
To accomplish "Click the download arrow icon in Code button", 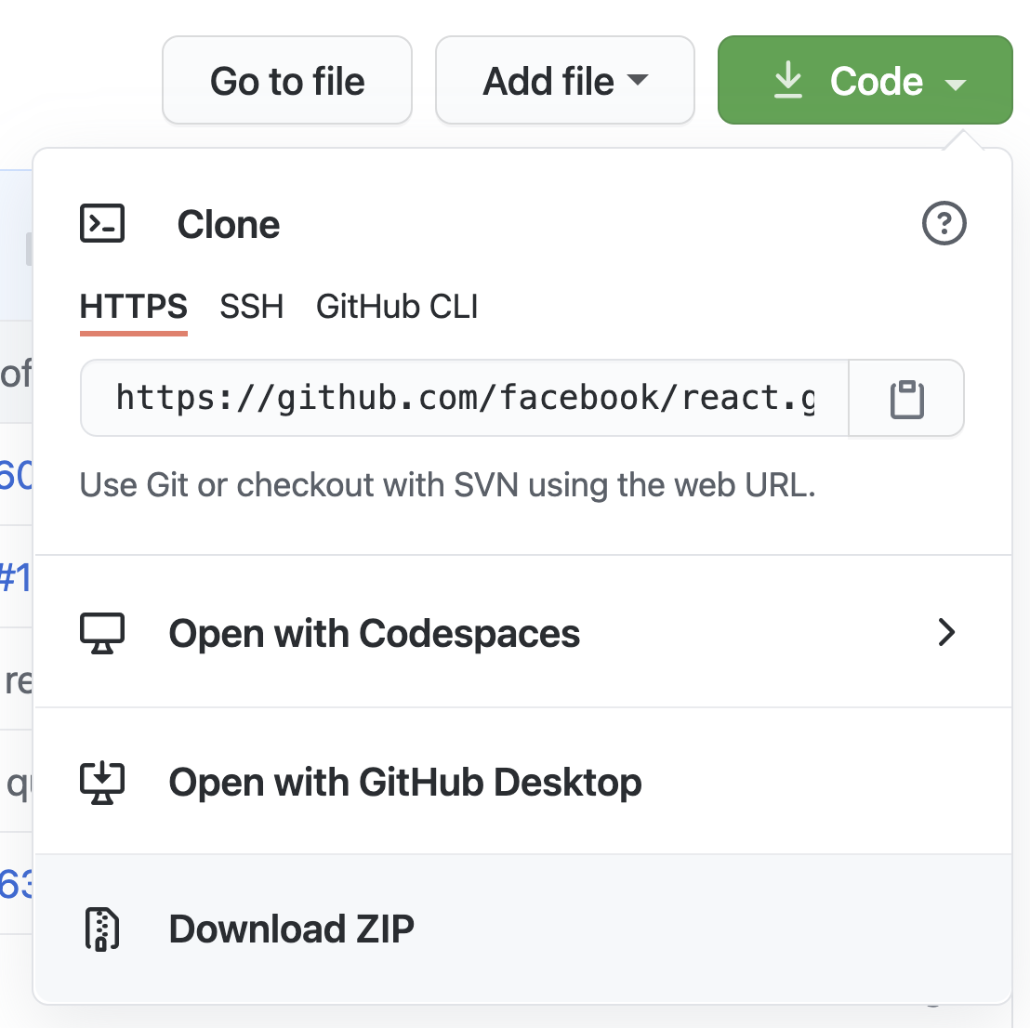I will point(787,80).
